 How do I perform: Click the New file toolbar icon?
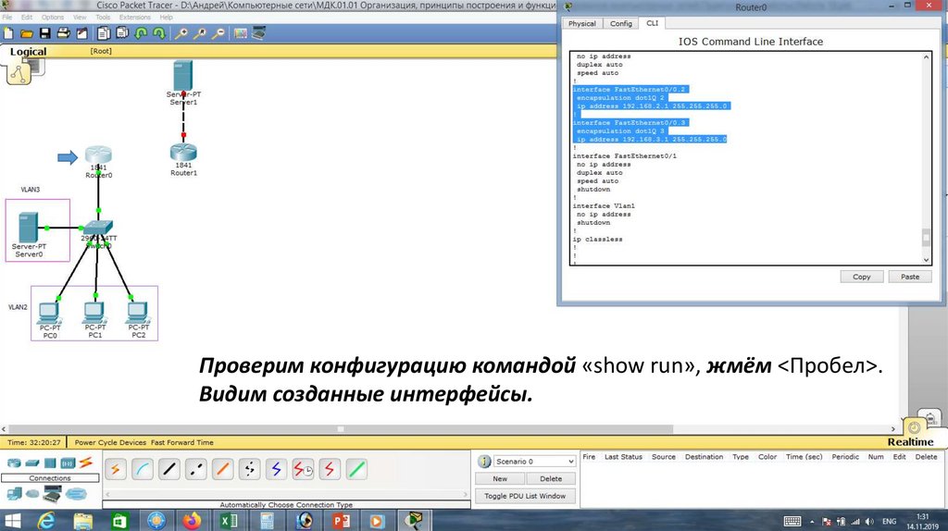point(8,33)
